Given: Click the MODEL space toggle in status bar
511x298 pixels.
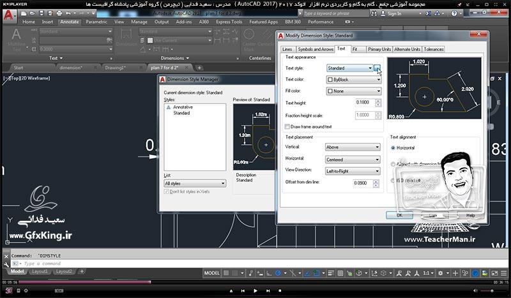Looking at the screenshot, I should pyautogui.click(x=212, y=273).
